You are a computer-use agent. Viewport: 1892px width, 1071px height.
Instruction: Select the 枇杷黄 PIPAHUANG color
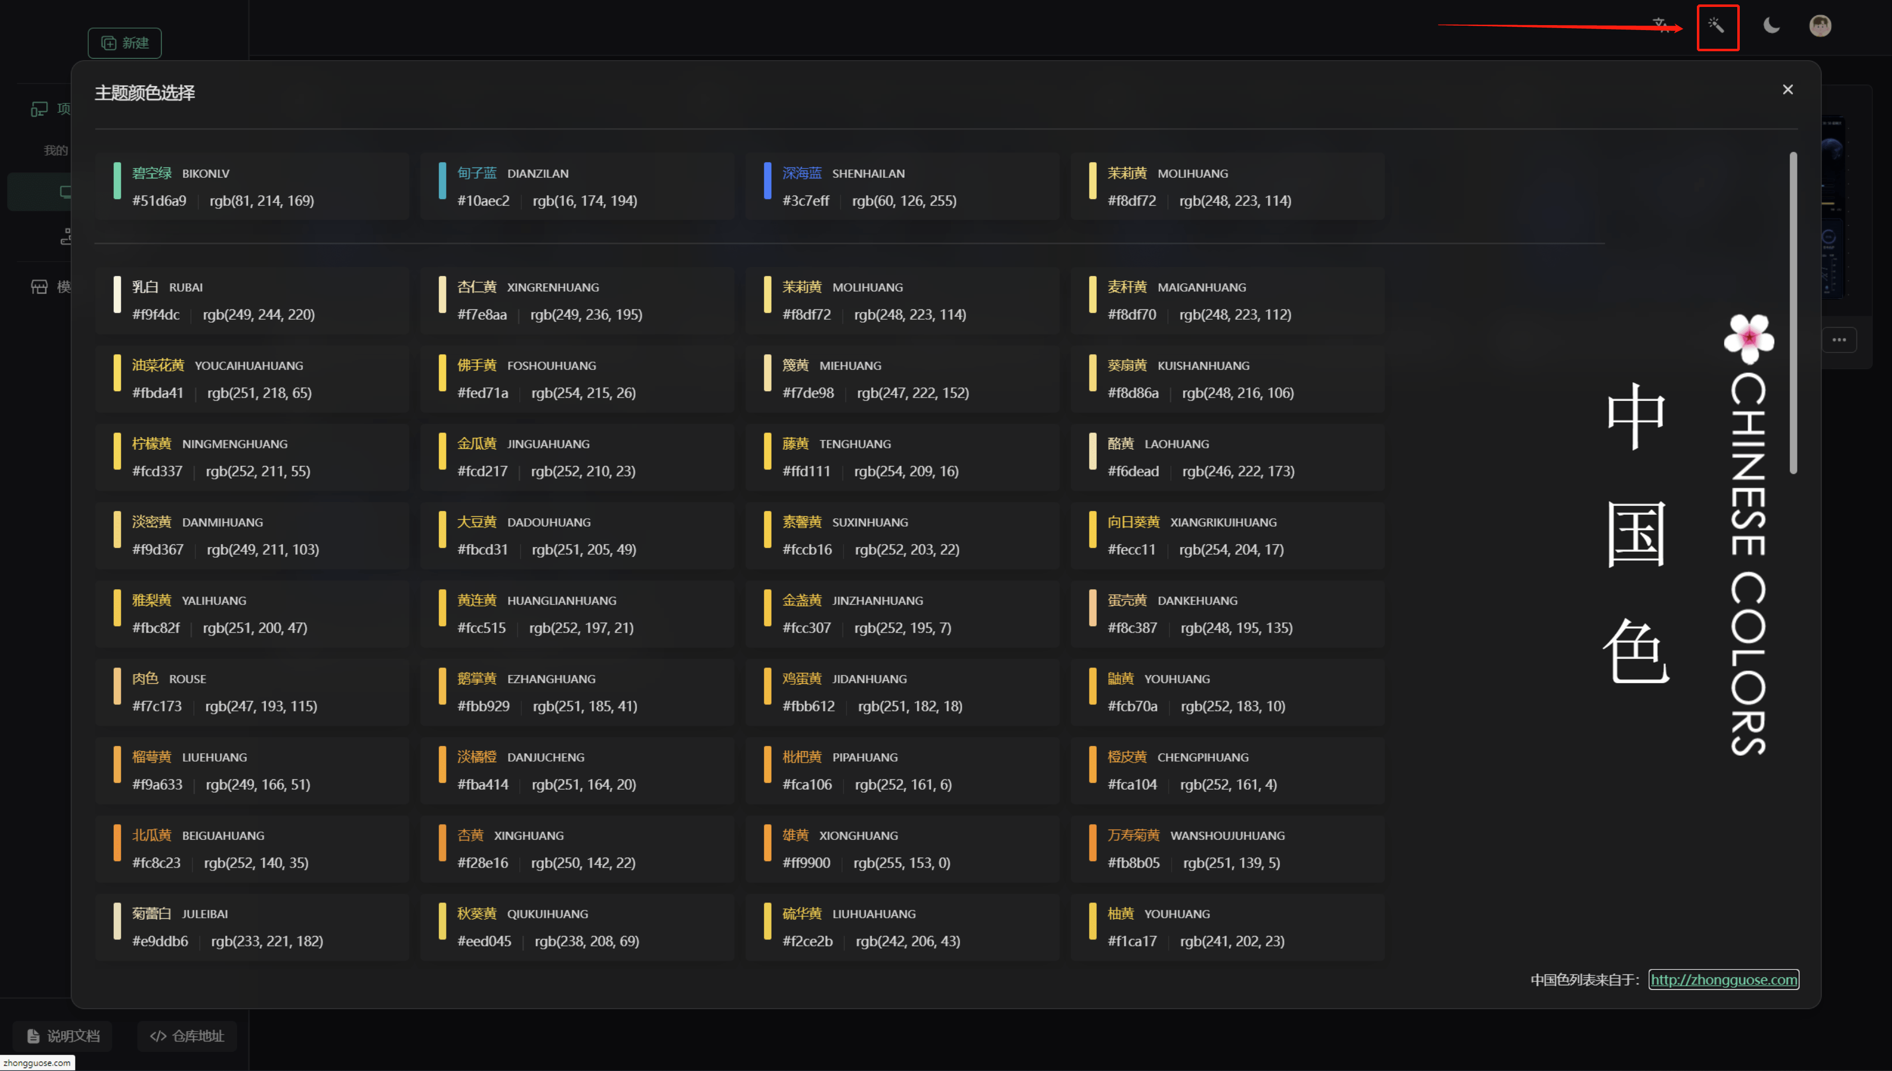[x=902, y=770]
